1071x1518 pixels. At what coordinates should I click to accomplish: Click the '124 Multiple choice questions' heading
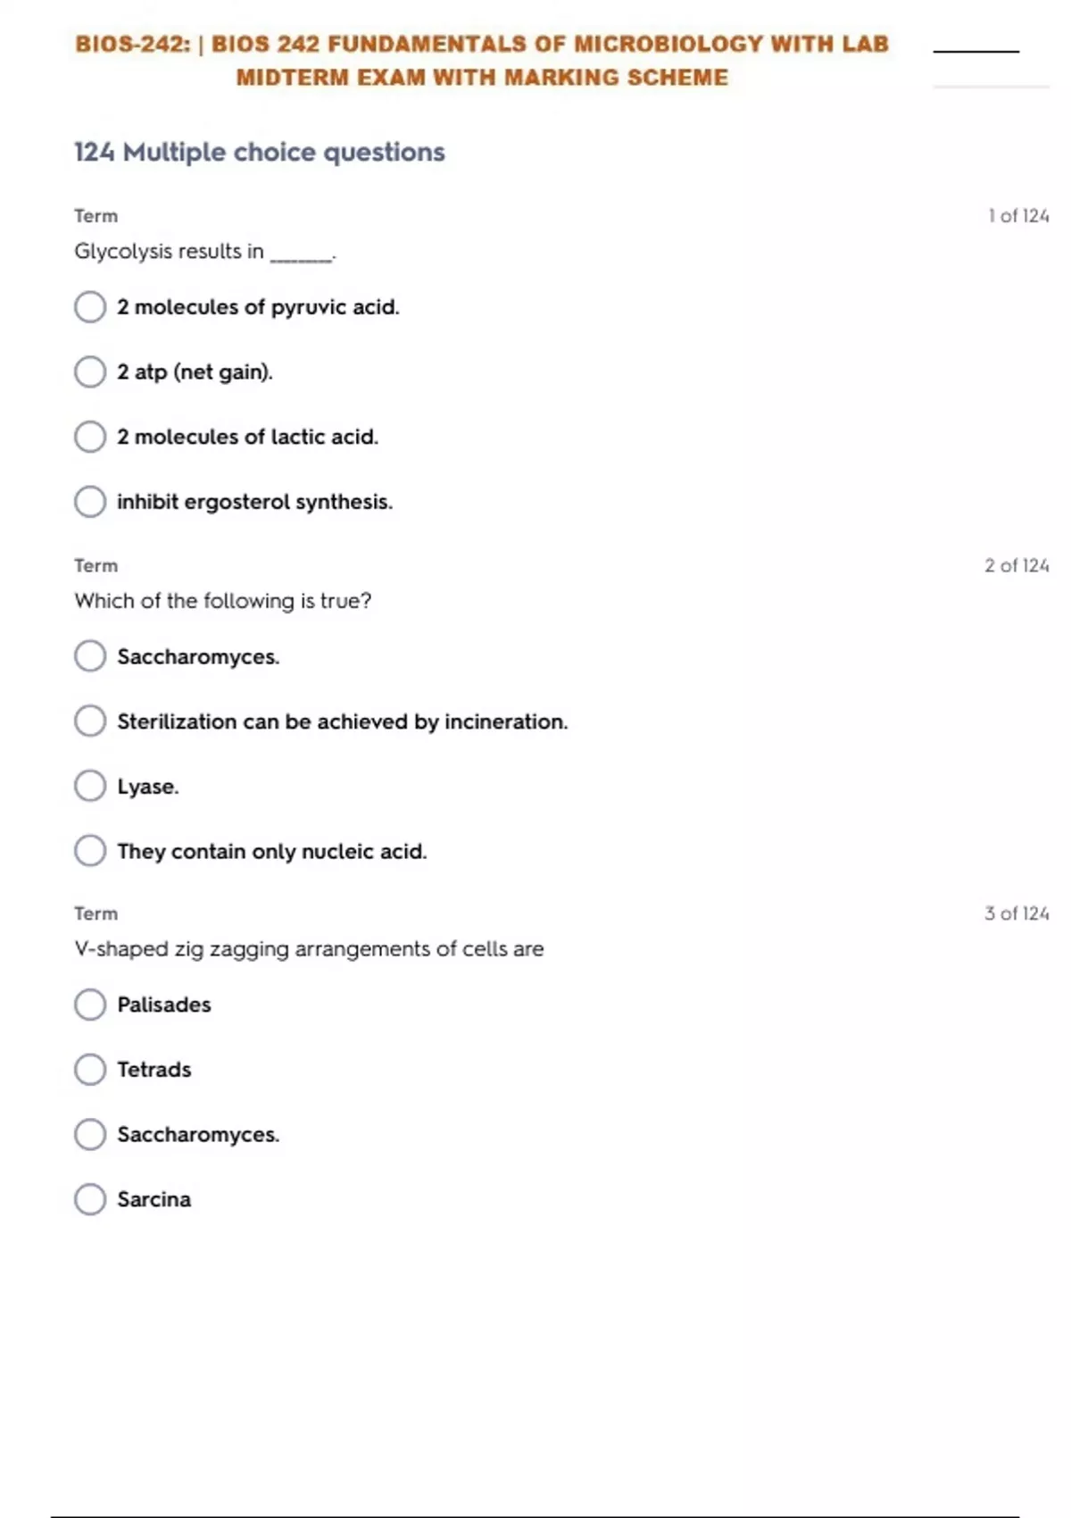click(x=259, y=153)
